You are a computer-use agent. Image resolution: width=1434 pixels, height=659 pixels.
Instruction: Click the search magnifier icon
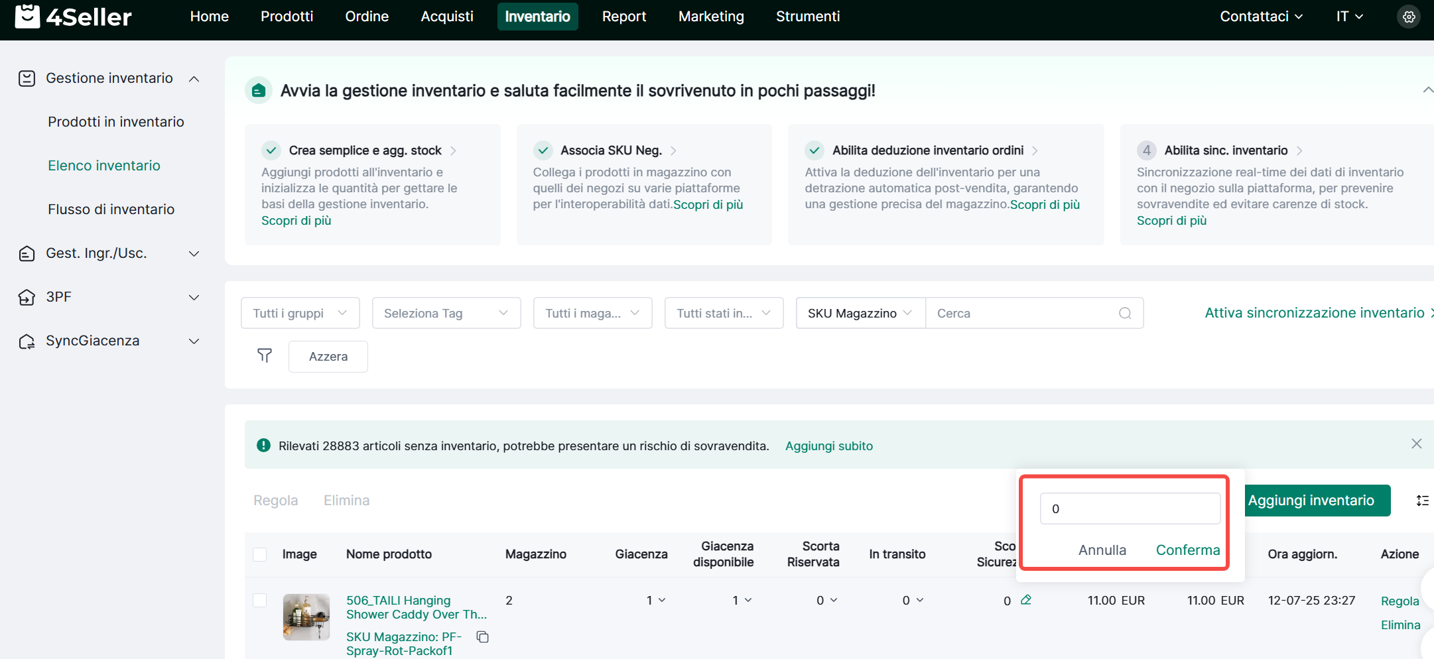1125,313
